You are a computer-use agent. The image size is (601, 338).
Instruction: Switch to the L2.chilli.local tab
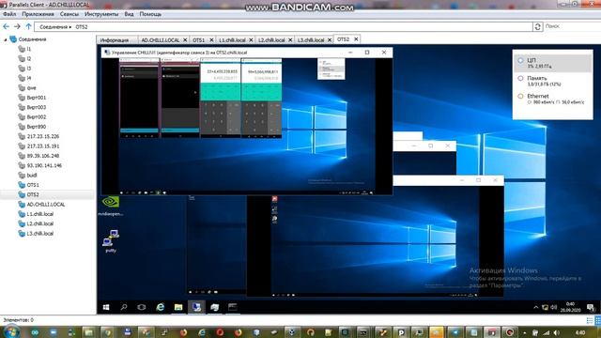[271, 39]
